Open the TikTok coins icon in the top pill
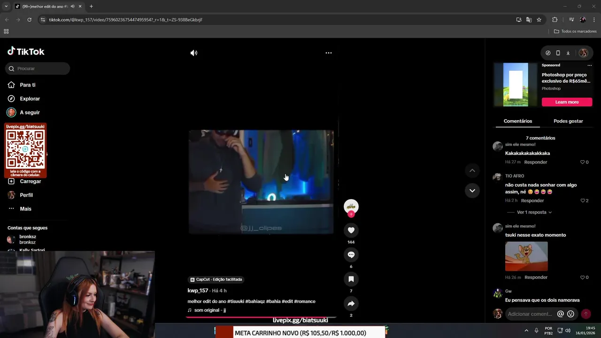 click(548, 53)
